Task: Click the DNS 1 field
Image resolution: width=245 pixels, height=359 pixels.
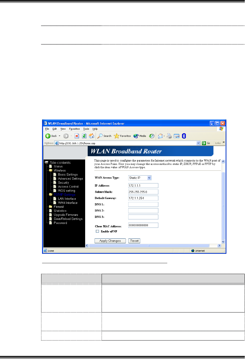Action: [143, 204]
